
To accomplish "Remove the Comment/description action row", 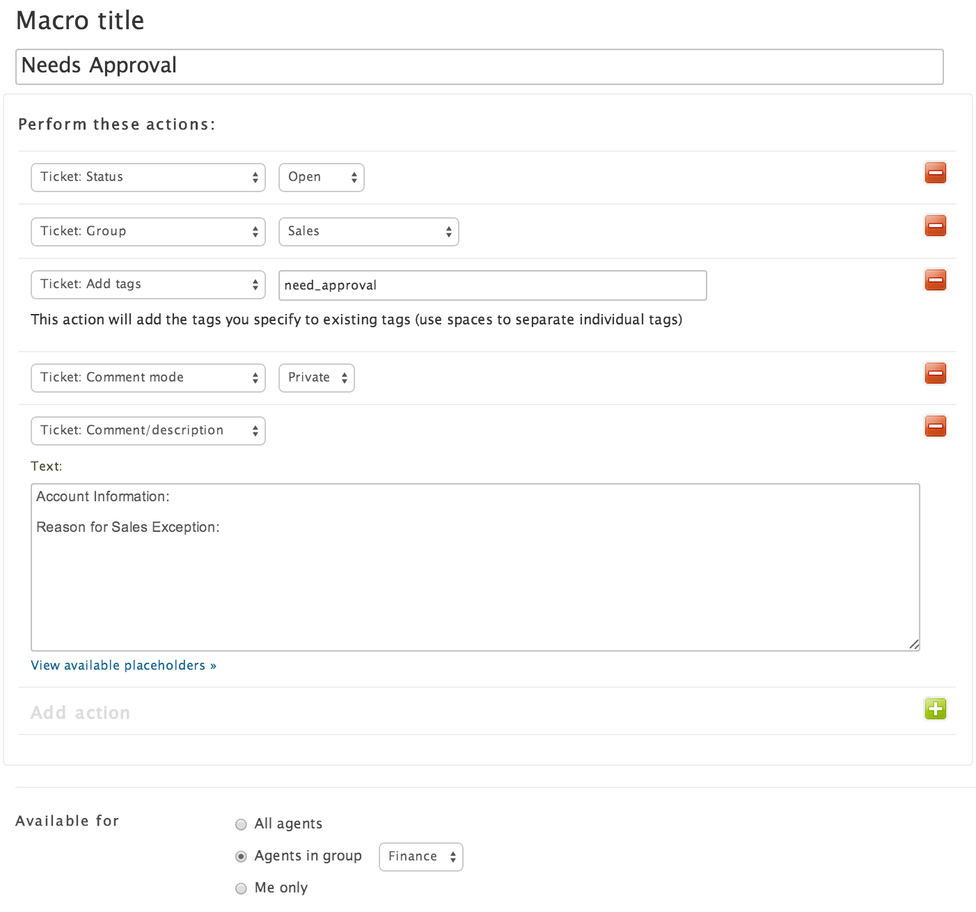I will click(x=935, y=426).
